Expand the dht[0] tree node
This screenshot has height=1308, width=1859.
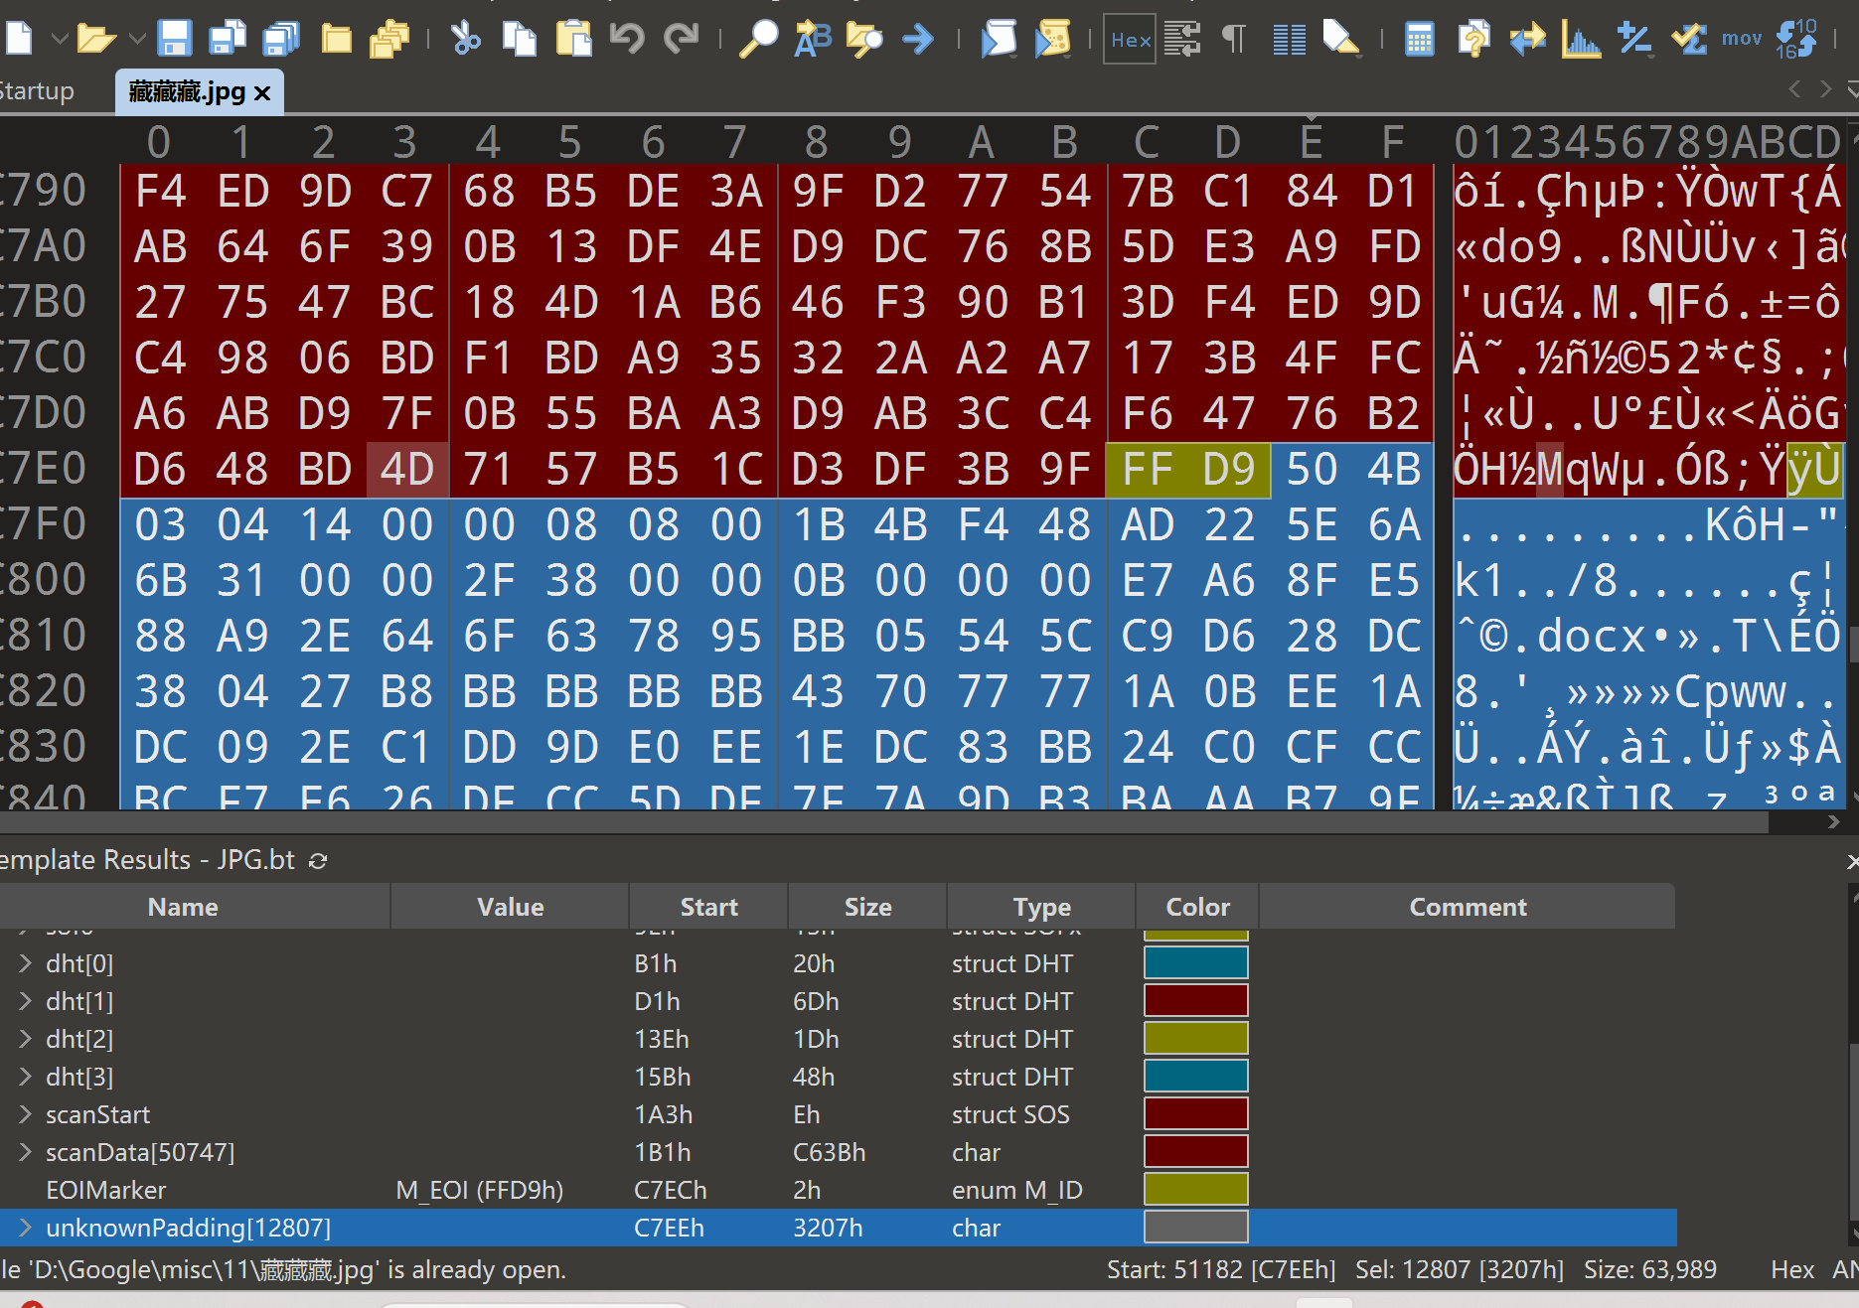click(25, 963)
